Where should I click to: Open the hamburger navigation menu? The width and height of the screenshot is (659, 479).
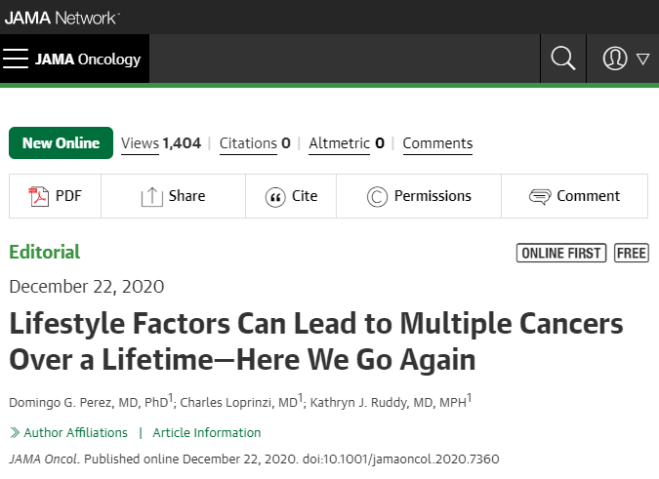(x=16, y=59)
